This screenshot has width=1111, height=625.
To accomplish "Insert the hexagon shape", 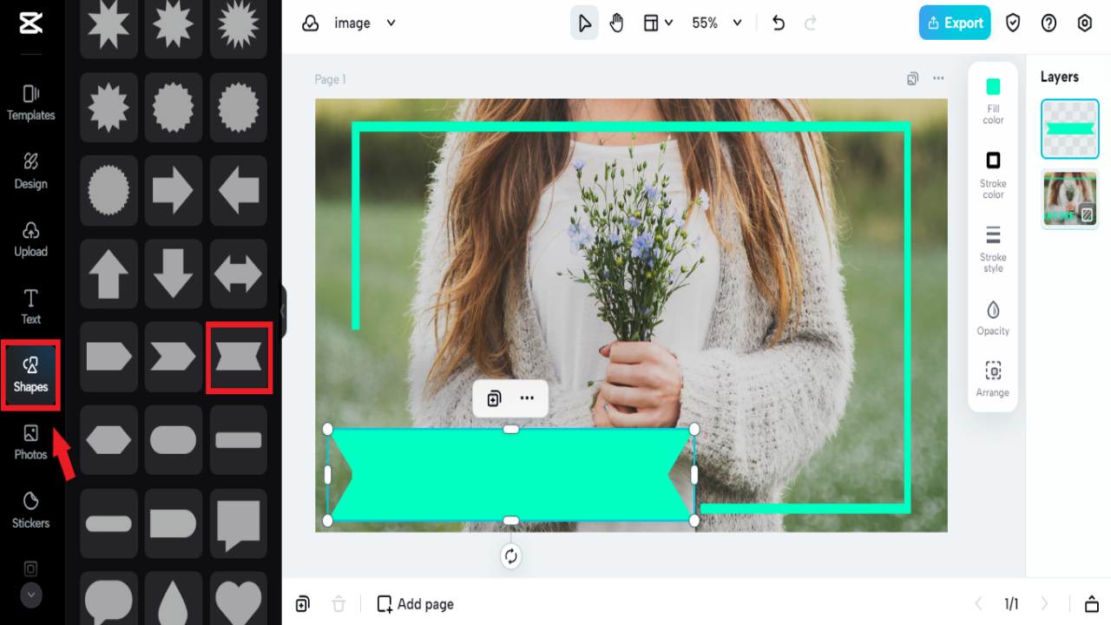I will coord(108,439).
